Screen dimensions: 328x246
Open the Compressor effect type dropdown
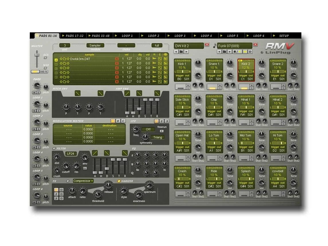[x=83, y=181]
